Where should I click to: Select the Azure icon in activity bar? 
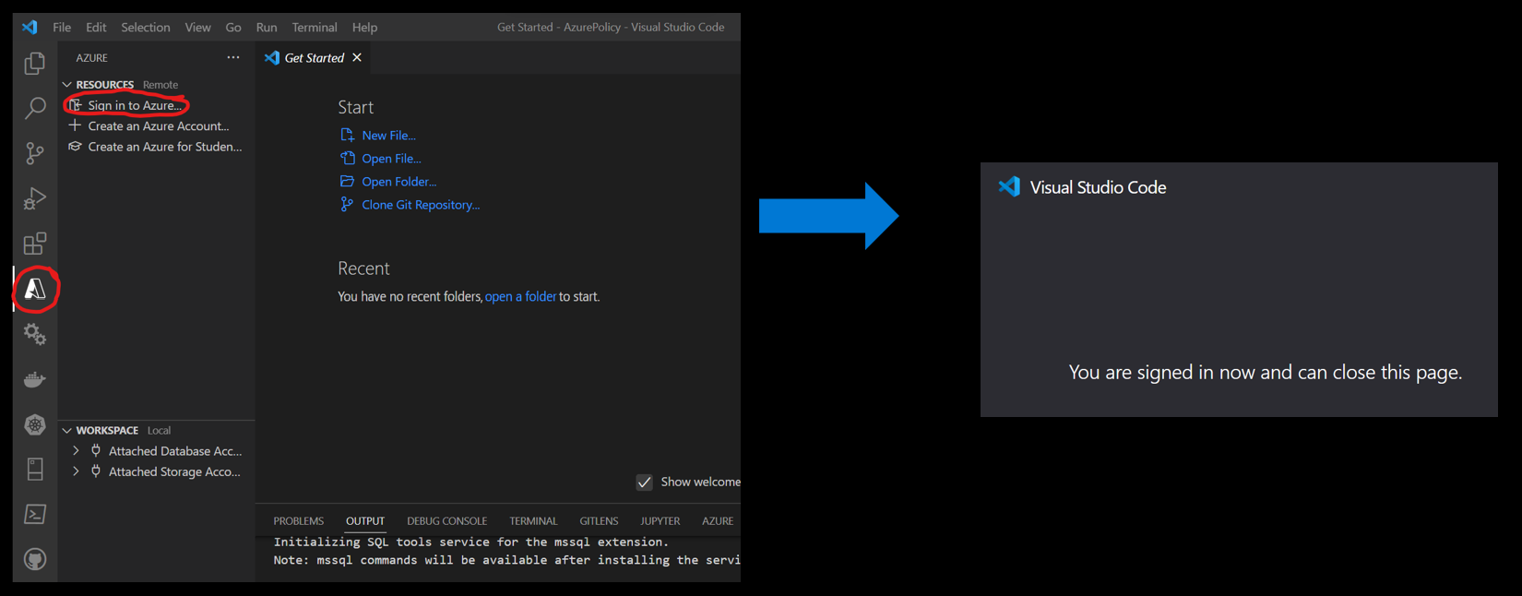[x=35, y=289]
